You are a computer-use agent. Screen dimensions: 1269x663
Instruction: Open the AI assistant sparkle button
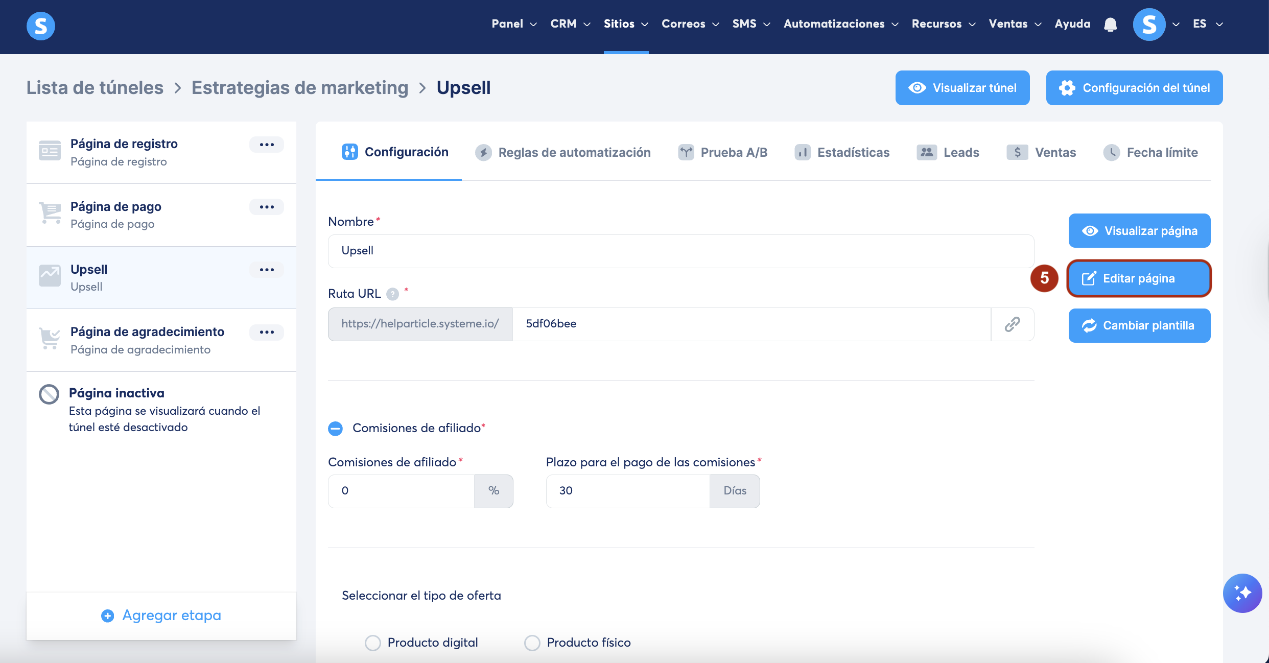click(x=1242, y=593)
